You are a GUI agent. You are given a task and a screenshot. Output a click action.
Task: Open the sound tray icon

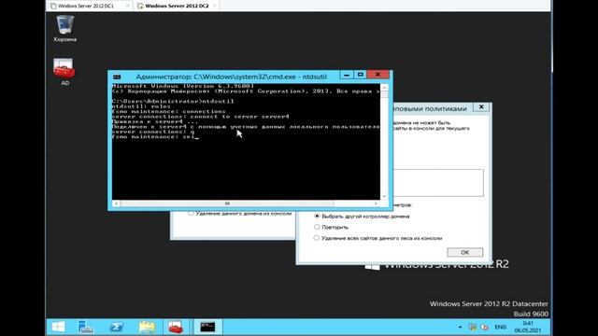click(484, 327)
